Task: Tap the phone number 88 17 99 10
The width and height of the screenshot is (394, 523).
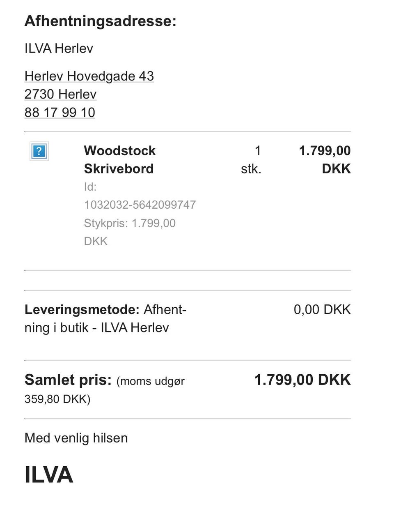Action: [x=60, y=112]
